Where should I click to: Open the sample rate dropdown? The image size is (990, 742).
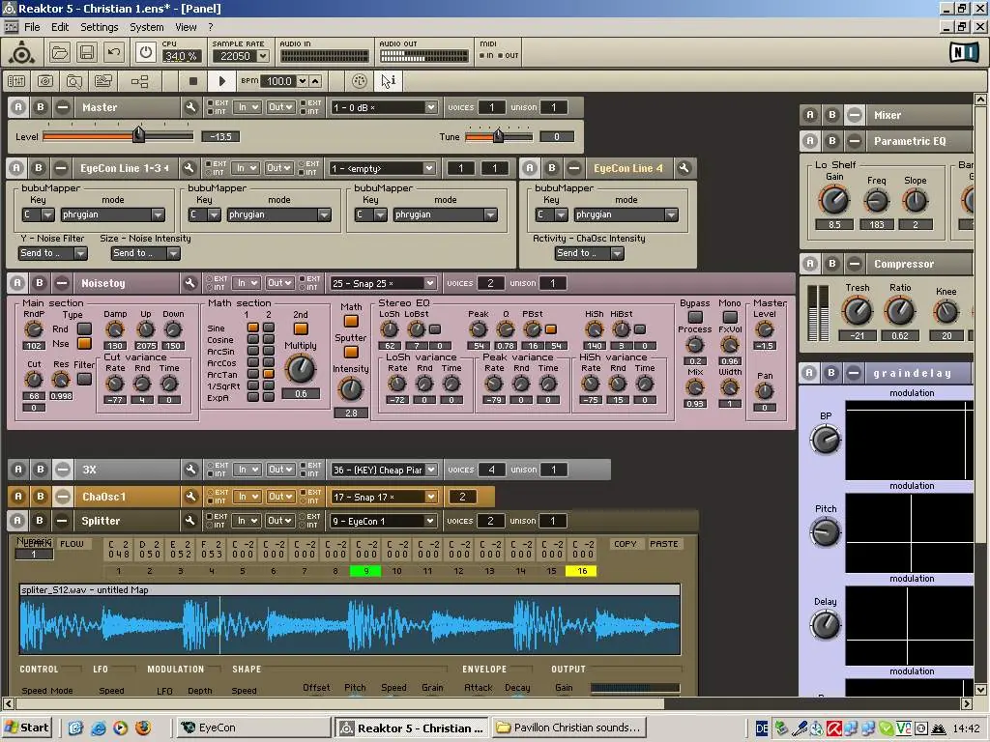263,56
